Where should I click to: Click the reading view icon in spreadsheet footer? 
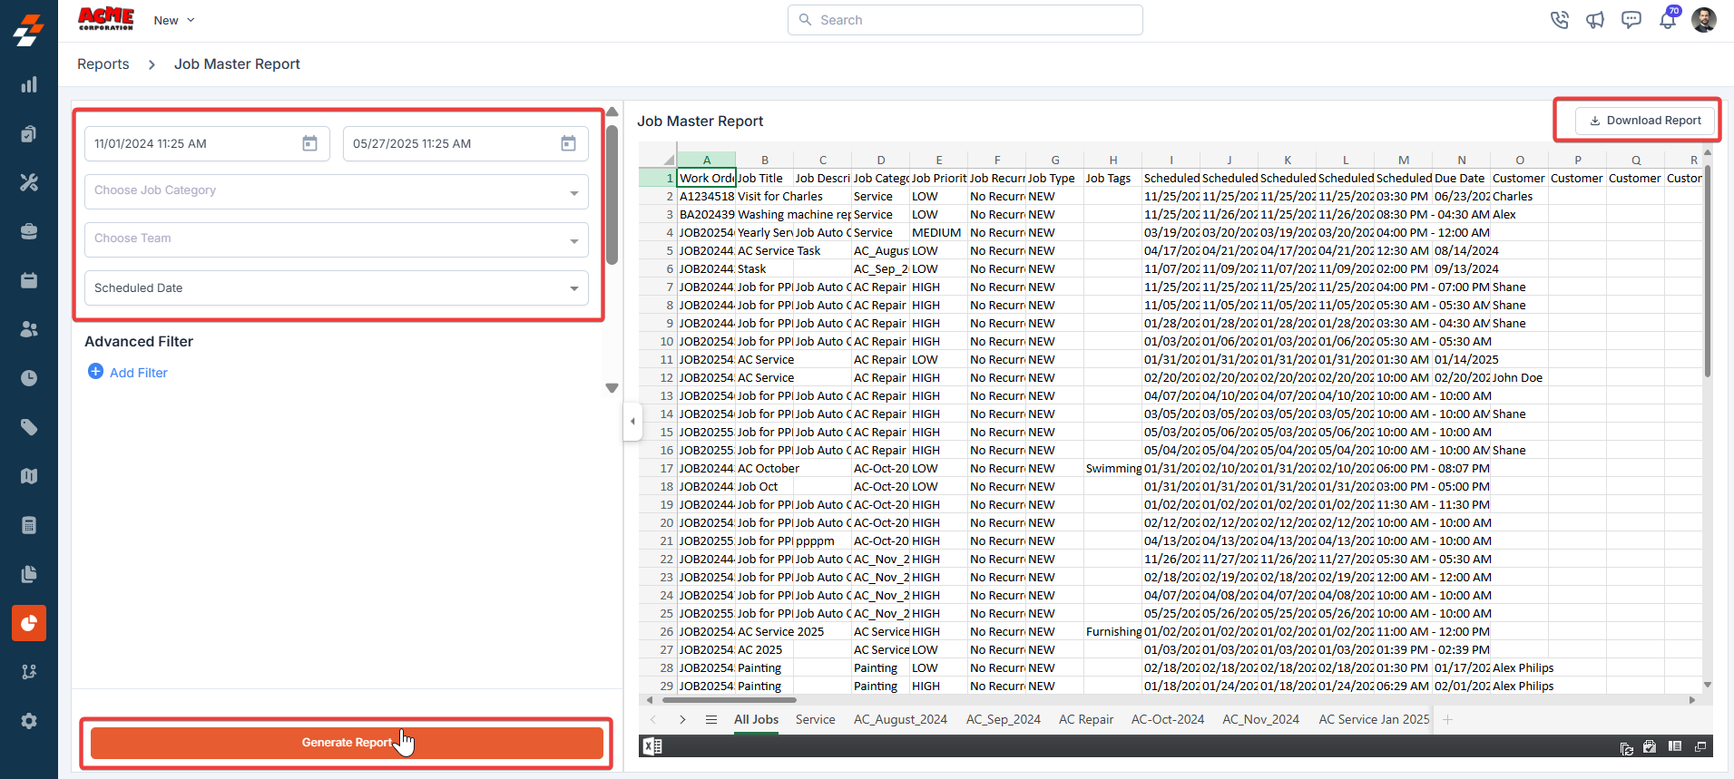(1675, 746)
